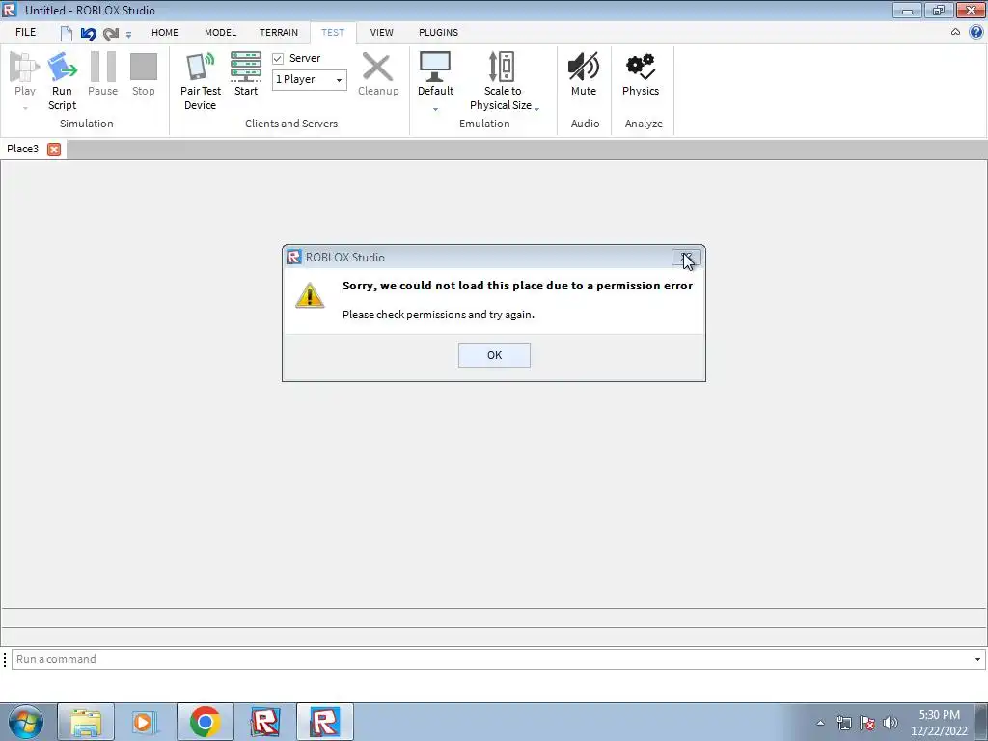Switch to the MODEL ribbon tab

(221, 32)
